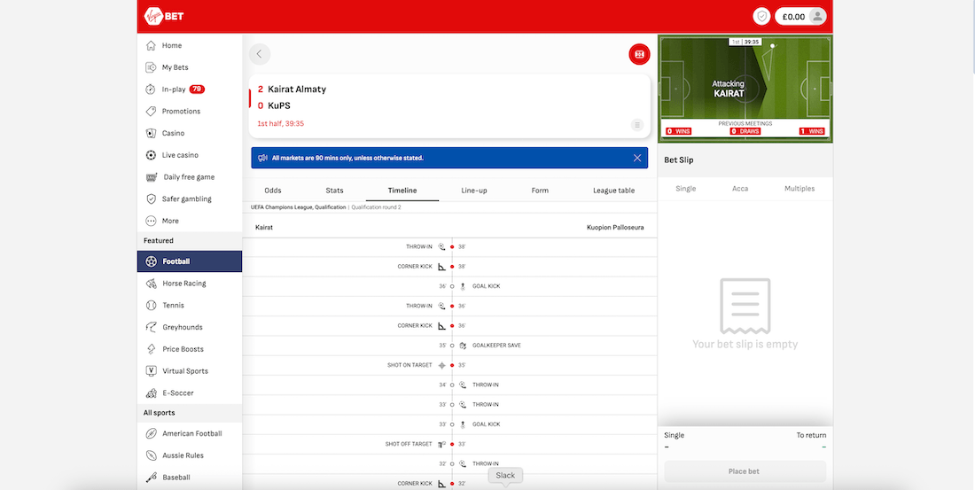Screen dimensions: 975x490
Task: Switch to the League table tab
Action: [613, 191]
